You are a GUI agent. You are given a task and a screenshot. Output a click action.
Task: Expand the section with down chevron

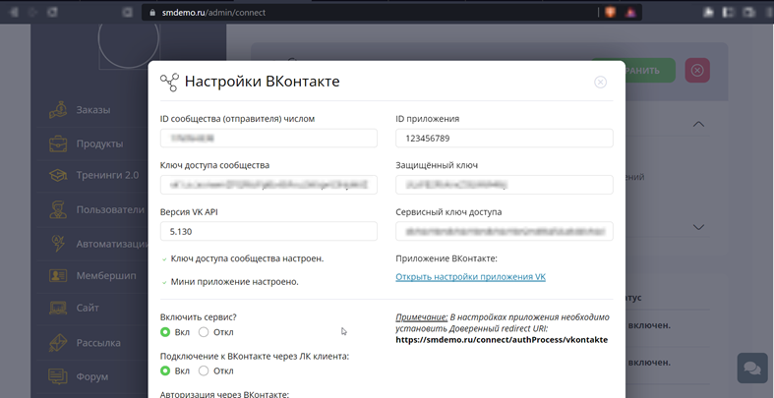click(x=698, y=227)
